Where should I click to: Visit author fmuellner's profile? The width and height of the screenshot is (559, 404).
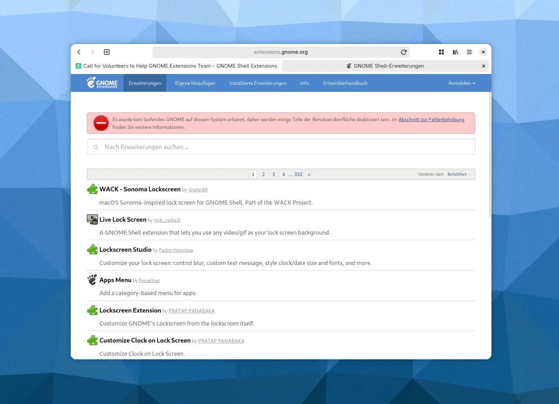(x=149, y=281)
